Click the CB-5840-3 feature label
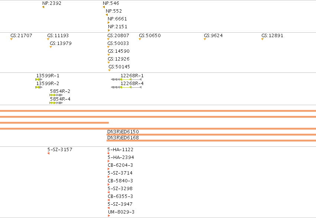Viewport: 316px width, 218px height. (120, 181)
